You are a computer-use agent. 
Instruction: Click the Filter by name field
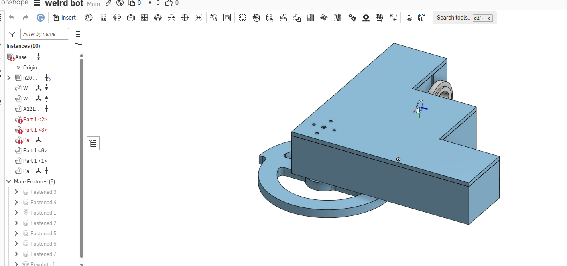point(44,34)
